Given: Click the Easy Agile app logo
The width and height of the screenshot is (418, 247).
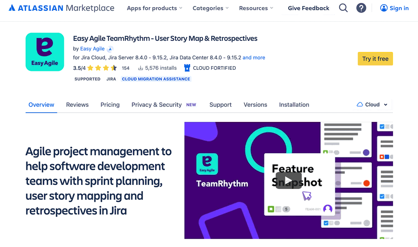Looking at the screenshot, I should click(x=45, y=52).
